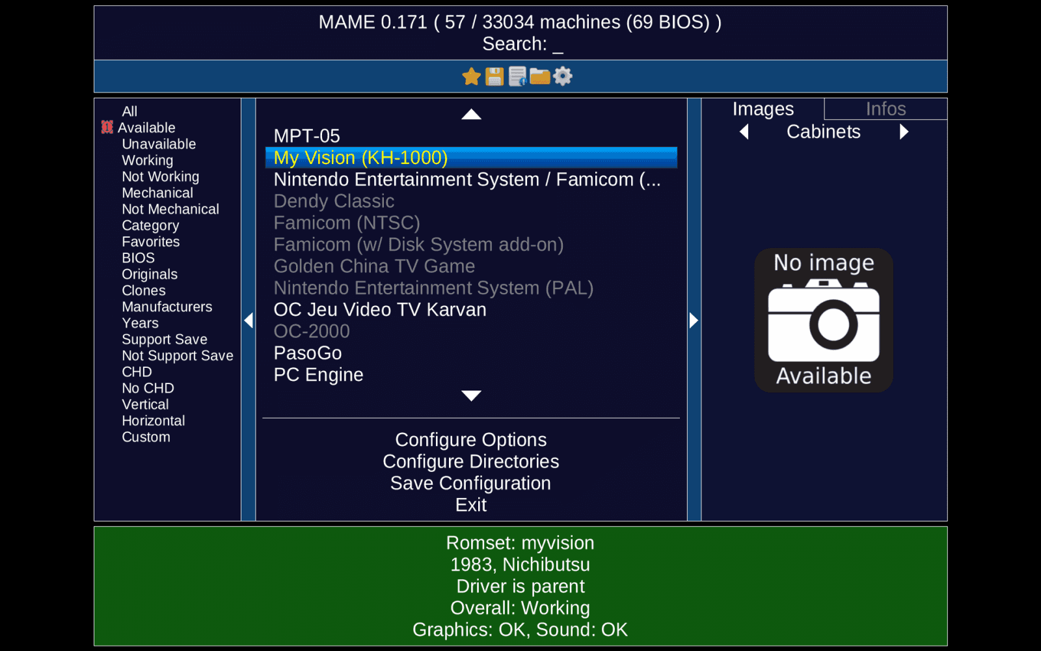
Task: Select Golden China TV Game
Action: (x=471, y=266)
